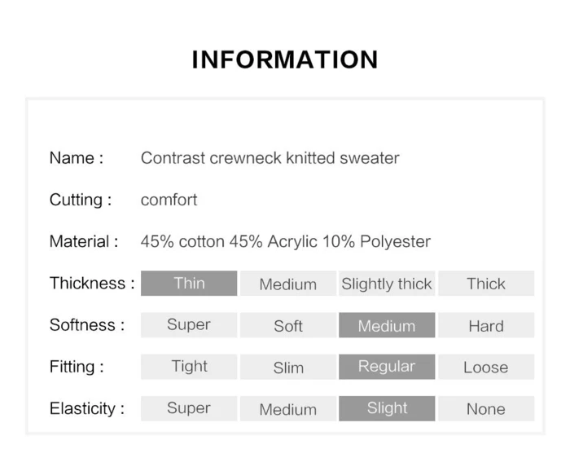Choose the Slim fitting option
The width and height of the screenshot is (570, 458).
[287, 367]
